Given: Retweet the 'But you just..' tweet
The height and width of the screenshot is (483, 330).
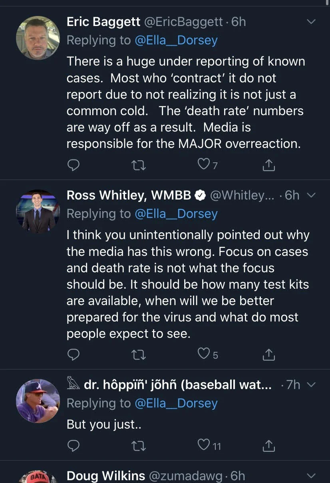Looking at the screenshot, I should 139,445.
